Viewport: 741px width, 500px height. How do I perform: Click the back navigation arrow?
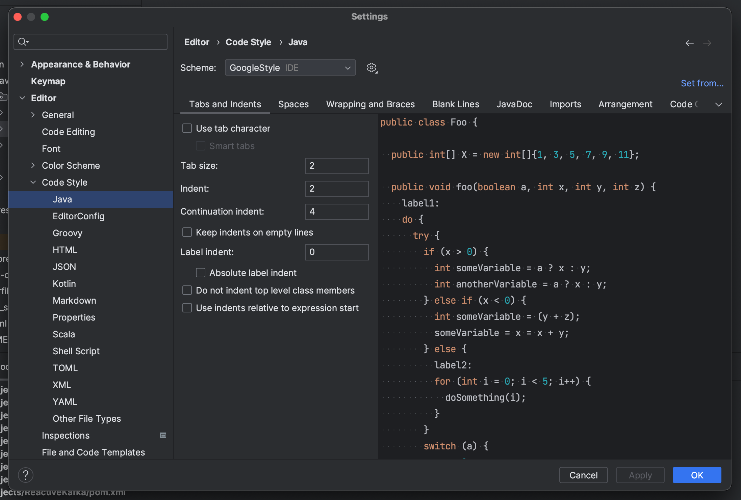(689, 43)
